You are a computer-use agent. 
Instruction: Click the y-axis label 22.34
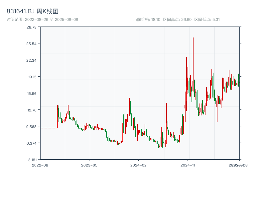point(31,60)
